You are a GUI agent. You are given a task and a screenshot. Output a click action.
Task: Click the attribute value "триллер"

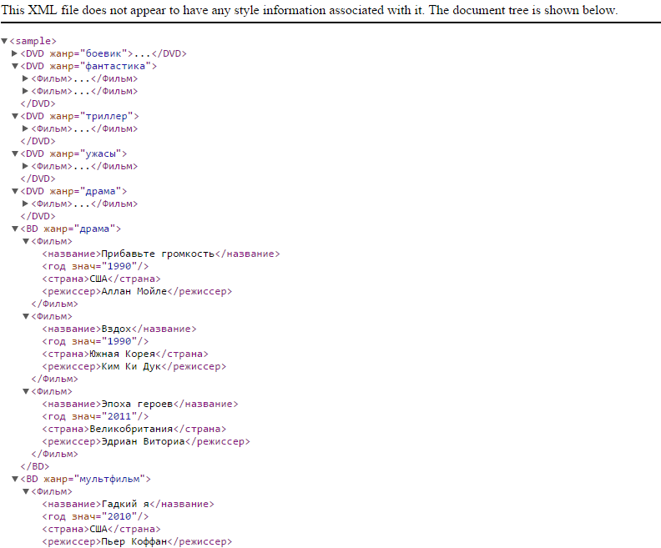tap(107, 116)
